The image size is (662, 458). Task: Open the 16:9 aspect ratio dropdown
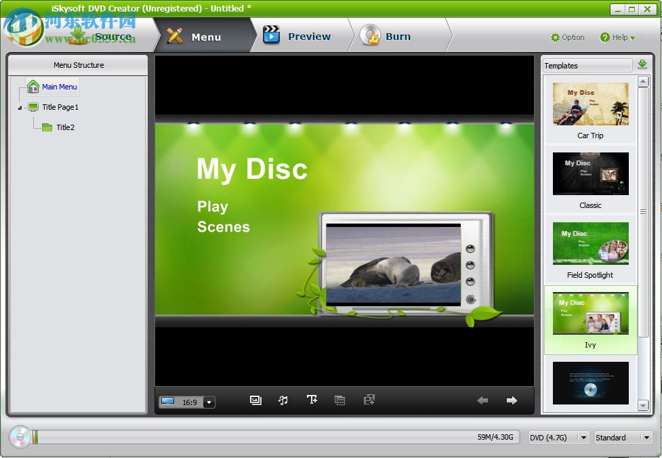(209, 402)
